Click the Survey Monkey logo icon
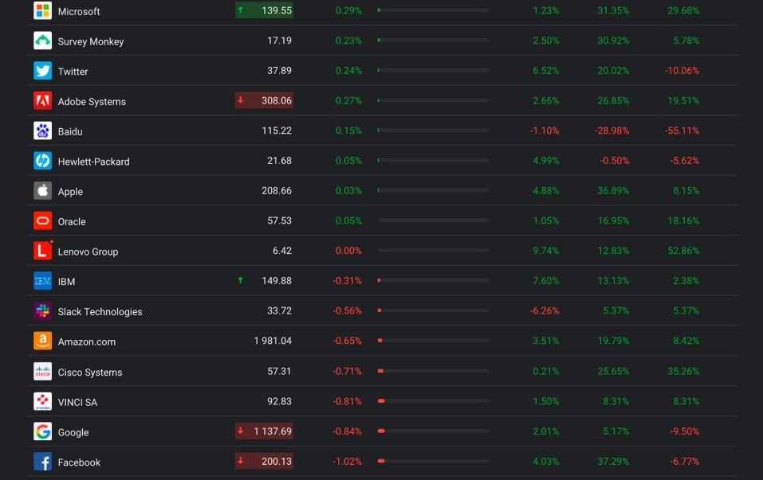This screenshot has width=763, height=480. pyautogui.click(x=42, y=41)
